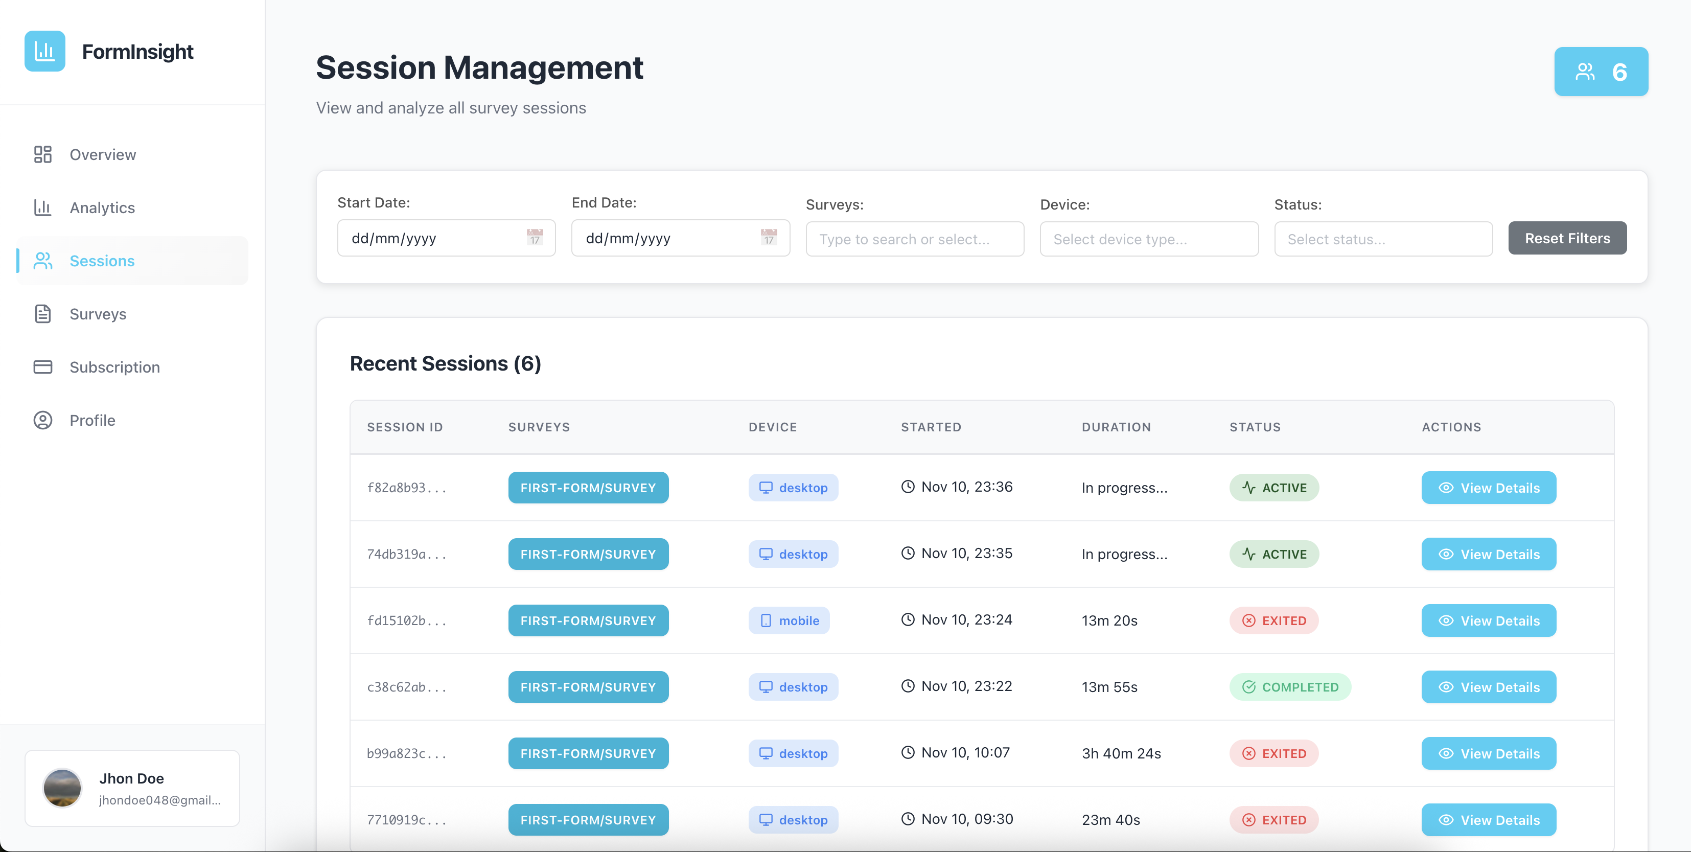1691x852 pixels.
Task: Open the Status select dropdown
Action: click(1383, 238)
